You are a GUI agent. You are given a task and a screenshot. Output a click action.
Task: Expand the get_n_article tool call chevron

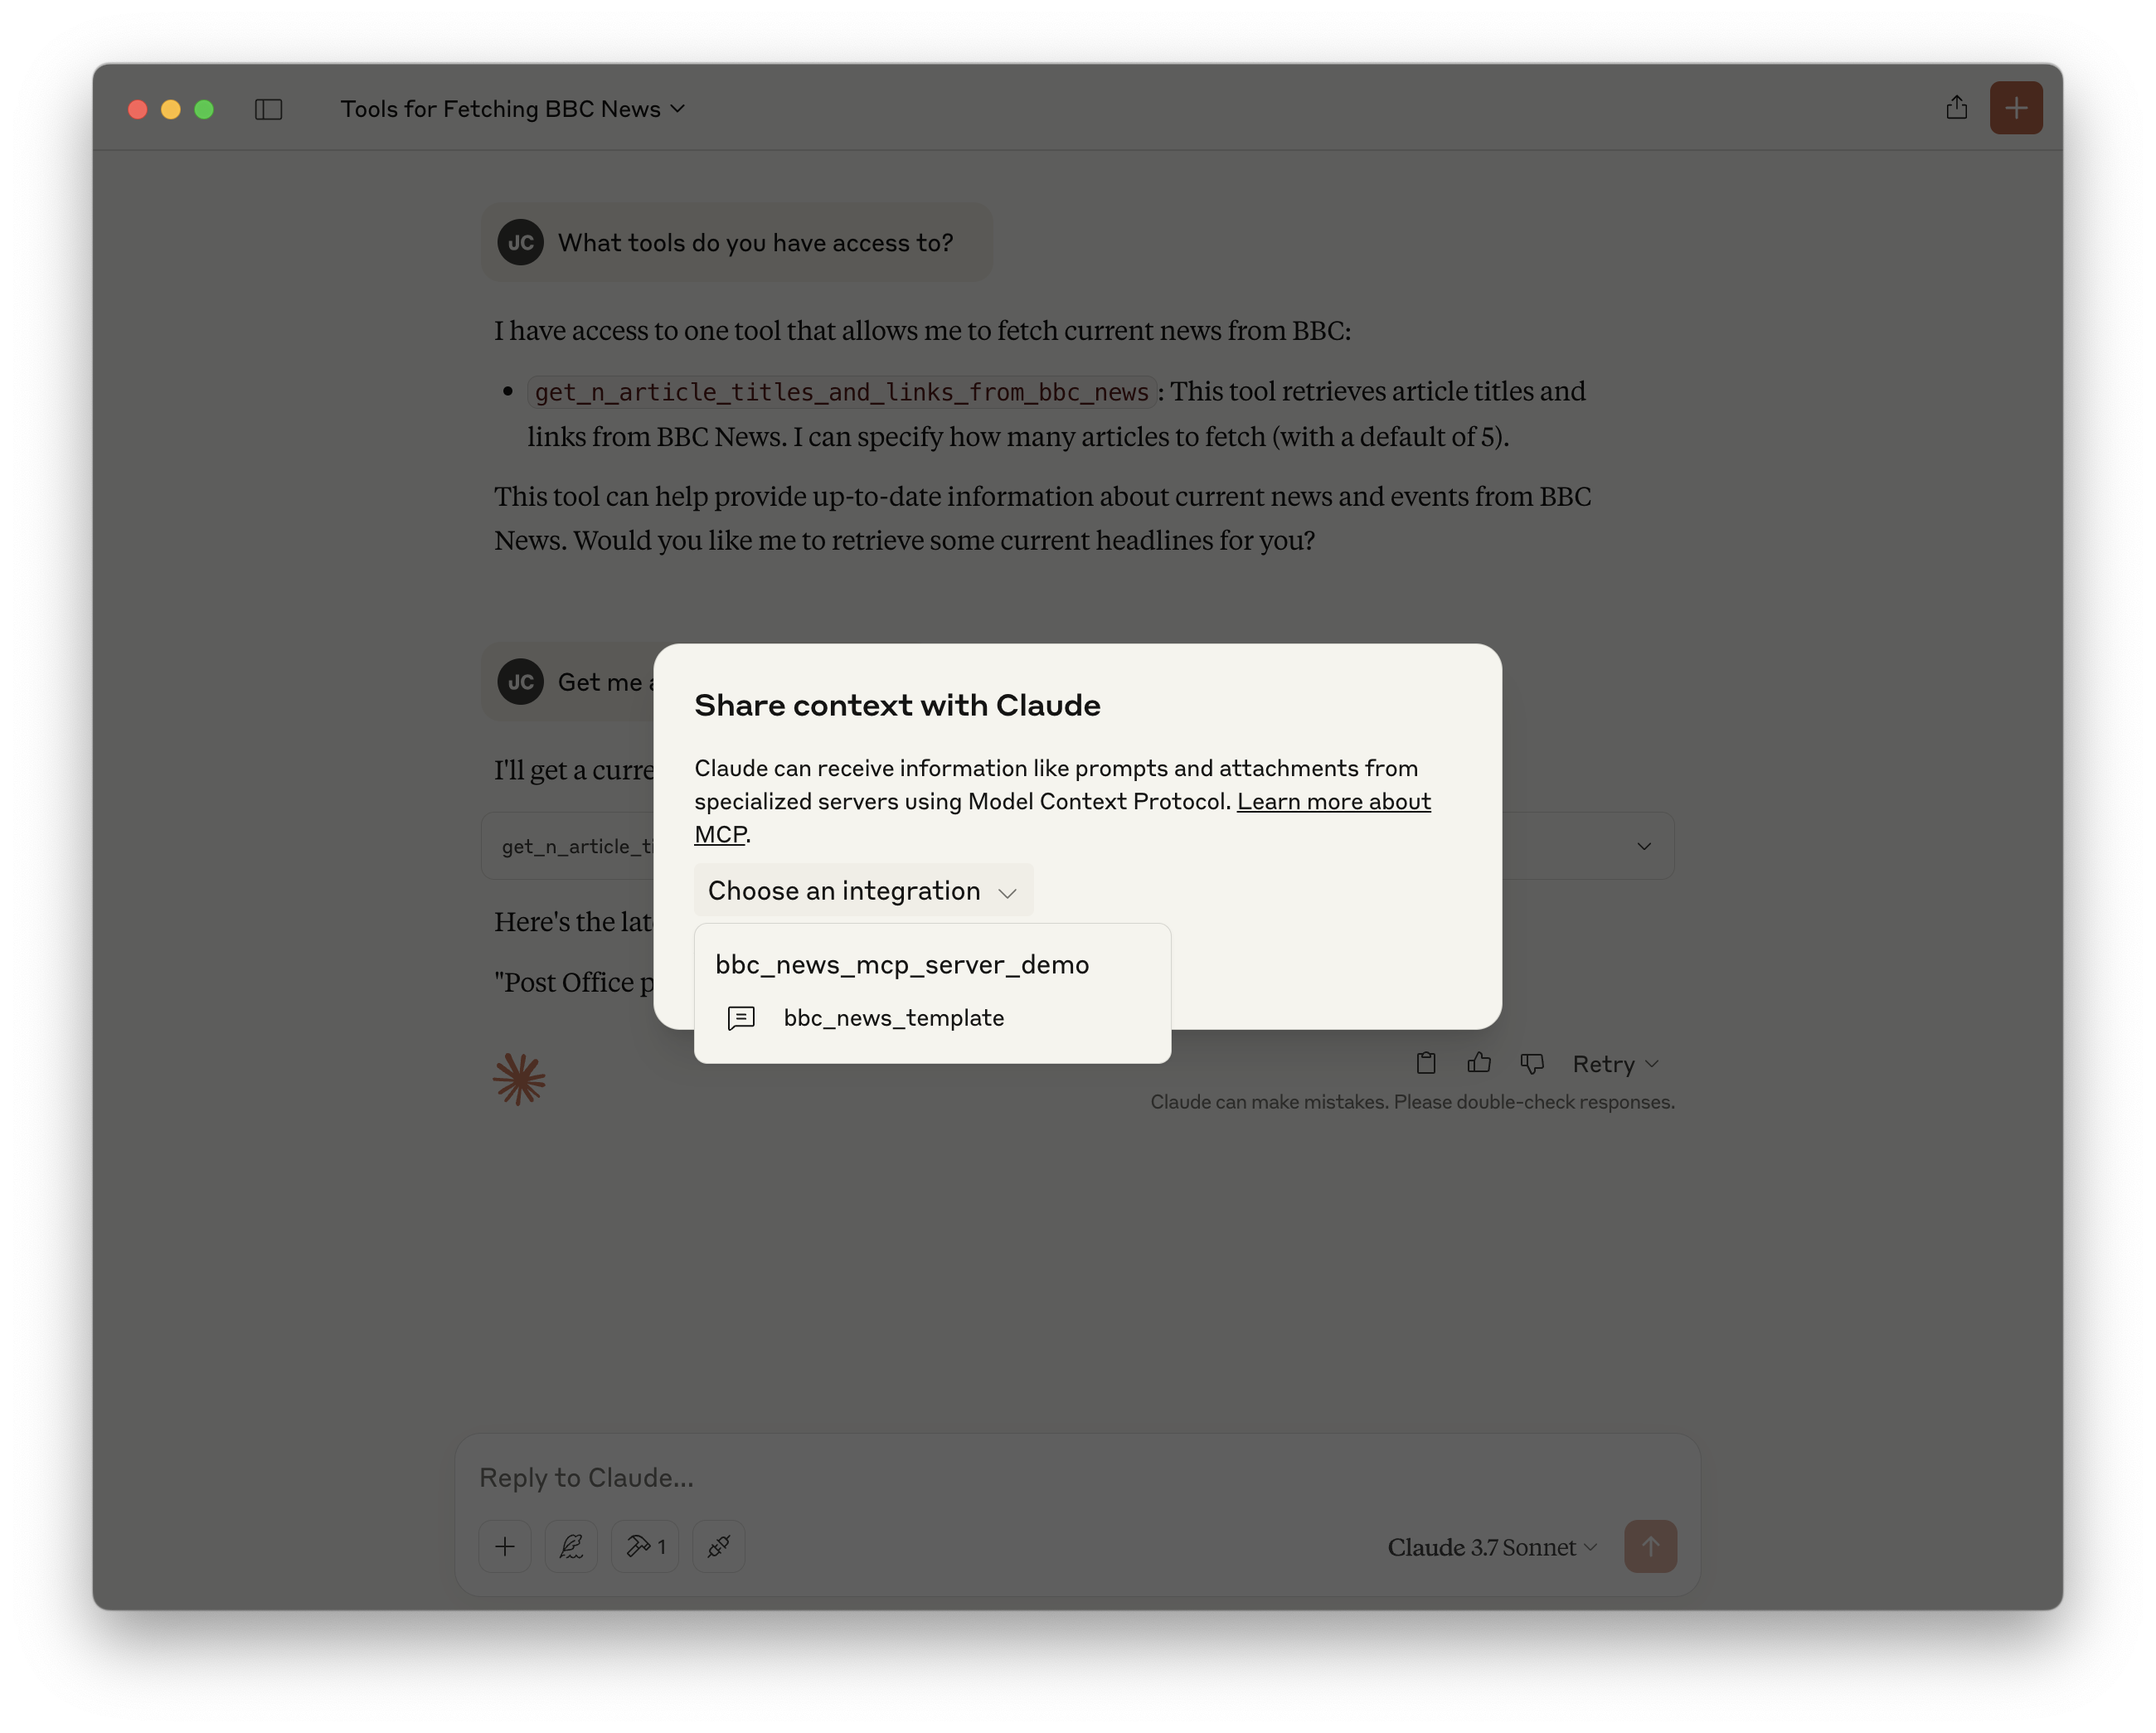tap(1643, 846)
